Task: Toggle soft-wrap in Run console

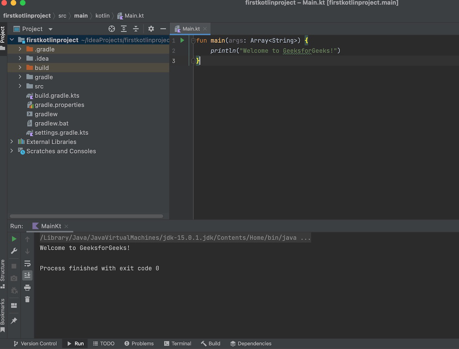Action: (27, 264)
